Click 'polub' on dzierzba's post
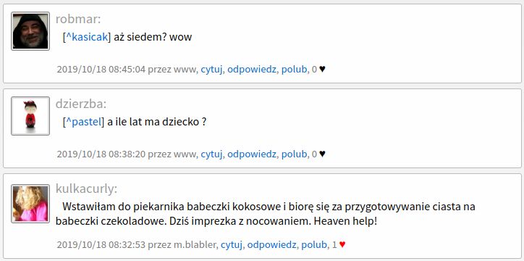This screenshot has height=261, width=524. (x=294, y=154)
